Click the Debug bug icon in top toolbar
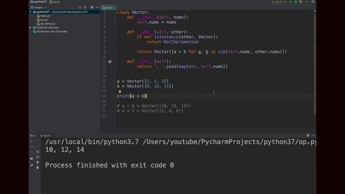Image resolution: width=345 pixels, height=194 pixels. (296, 2)
